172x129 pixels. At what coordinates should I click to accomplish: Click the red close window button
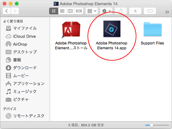(x=5, y=4)
